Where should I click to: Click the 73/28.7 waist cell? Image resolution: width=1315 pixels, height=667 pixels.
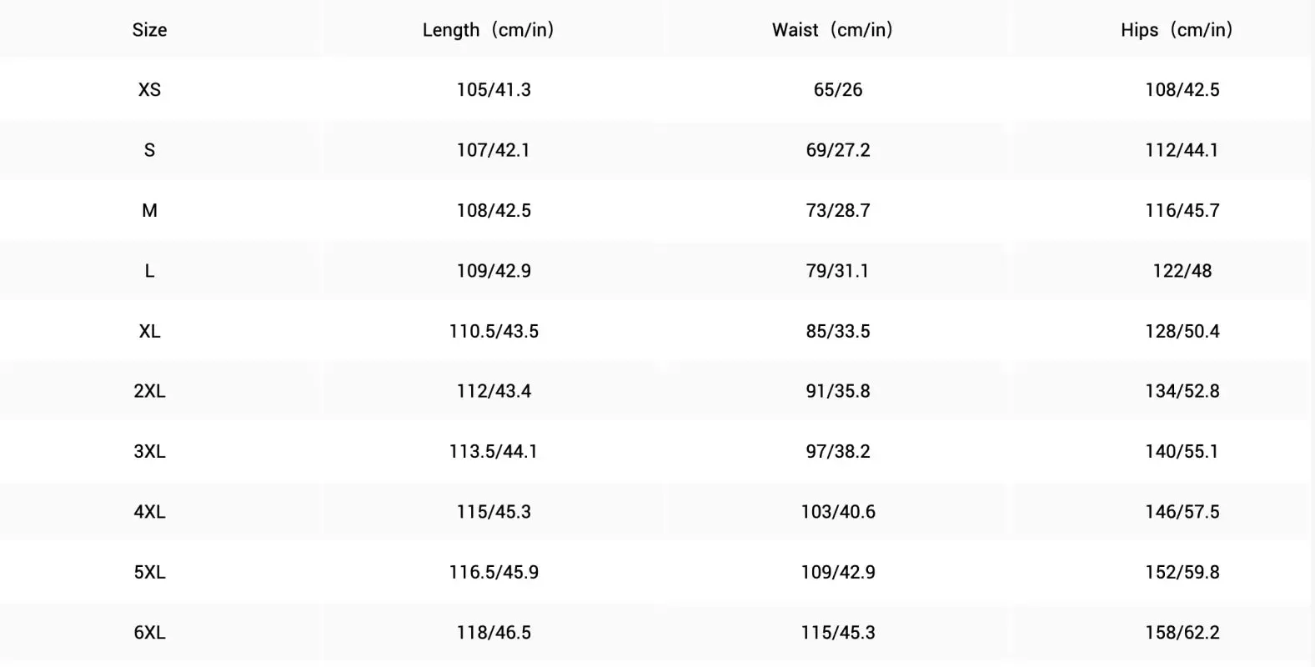coord(838,210)
